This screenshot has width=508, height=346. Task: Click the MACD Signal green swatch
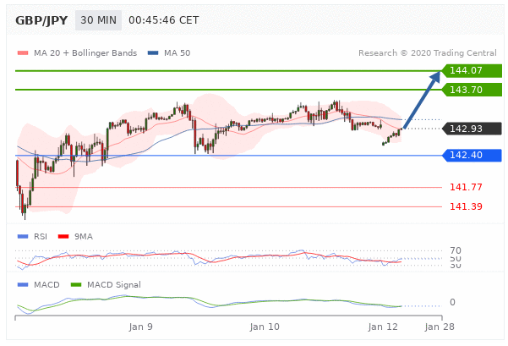pos(76,285)
